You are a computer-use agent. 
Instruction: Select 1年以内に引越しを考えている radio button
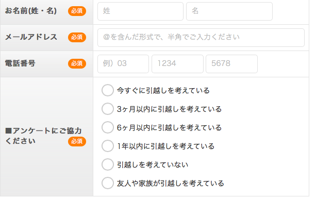click(108, 146)
